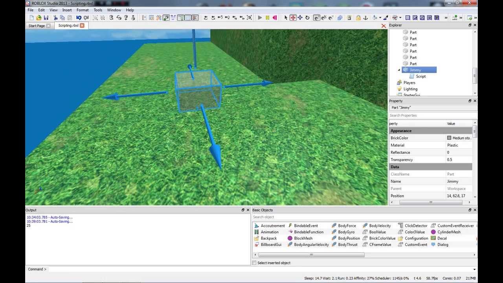Pause the simulation with yellow pause icon
The image size is (503, 283).
[268, 18]
